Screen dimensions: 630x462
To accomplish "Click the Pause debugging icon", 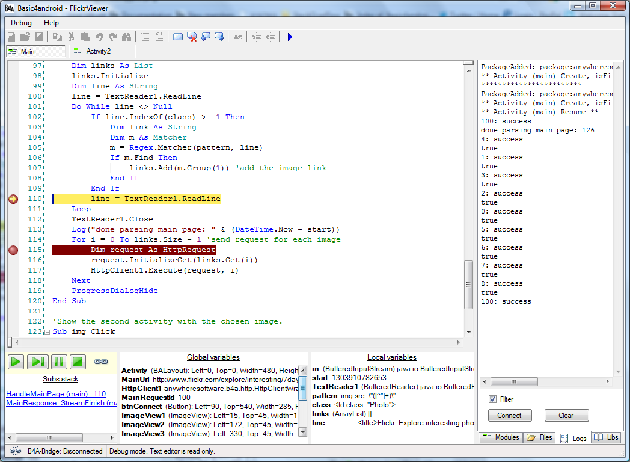I will point(58,362).
